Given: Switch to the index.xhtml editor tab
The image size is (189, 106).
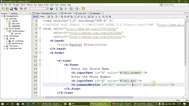Looking at the screenshot, I should tap(68, 13).
